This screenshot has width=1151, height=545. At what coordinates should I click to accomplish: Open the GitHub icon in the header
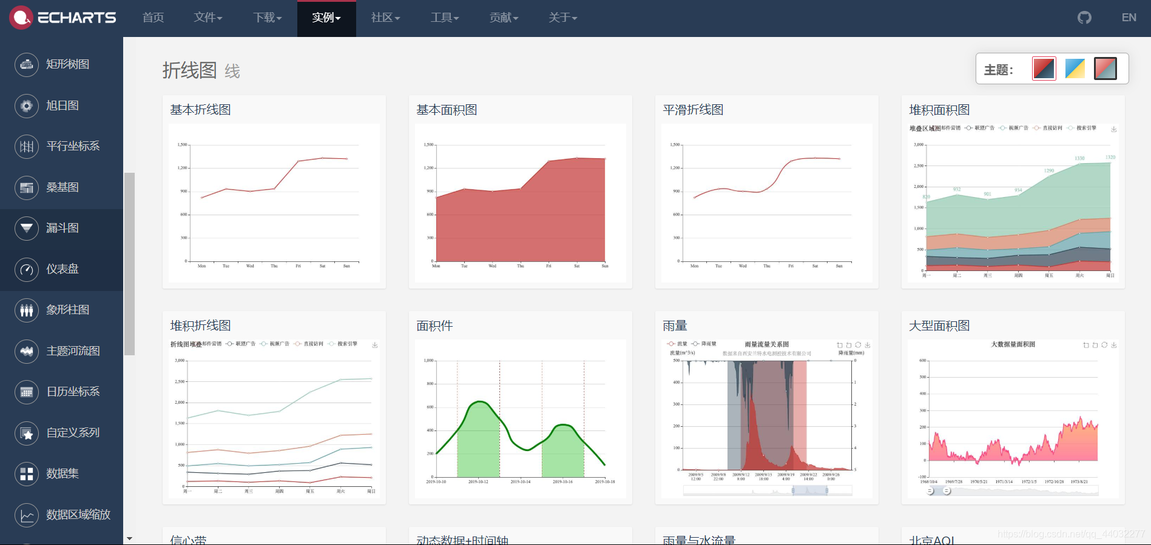point(1084,18)
